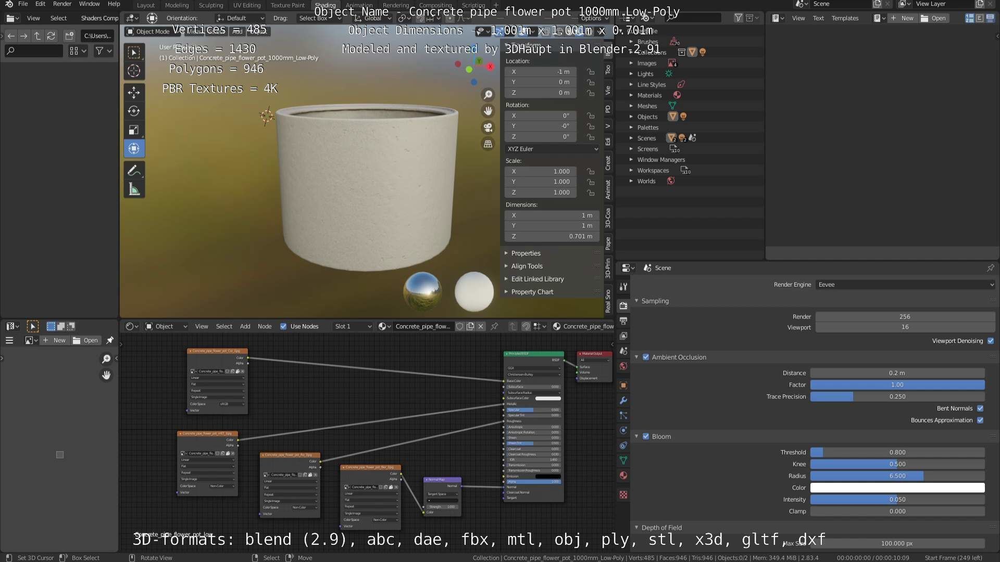Open Object Data green triangle tab

click(x=623, y=461)
